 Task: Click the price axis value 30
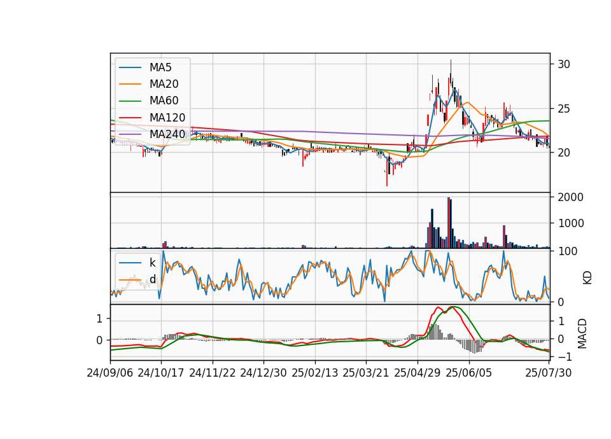click(563, 64)
